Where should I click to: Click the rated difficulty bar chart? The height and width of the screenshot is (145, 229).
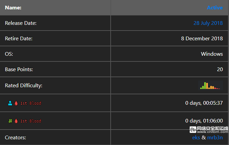coord(210,85)
